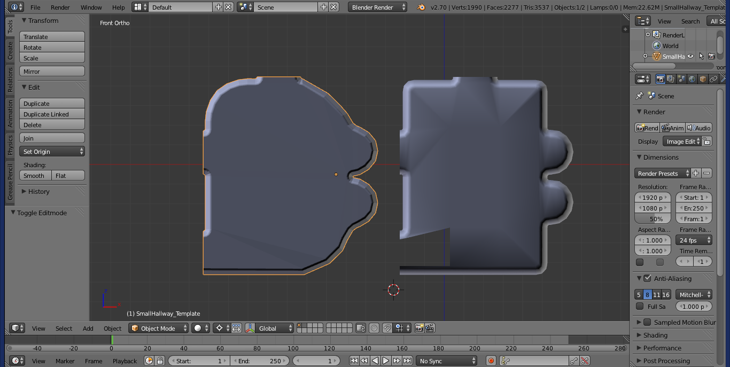Open the Set Origin dropdown
This screenshot has height=367, width=730.
pyautogui.click(x=52, y=152)
